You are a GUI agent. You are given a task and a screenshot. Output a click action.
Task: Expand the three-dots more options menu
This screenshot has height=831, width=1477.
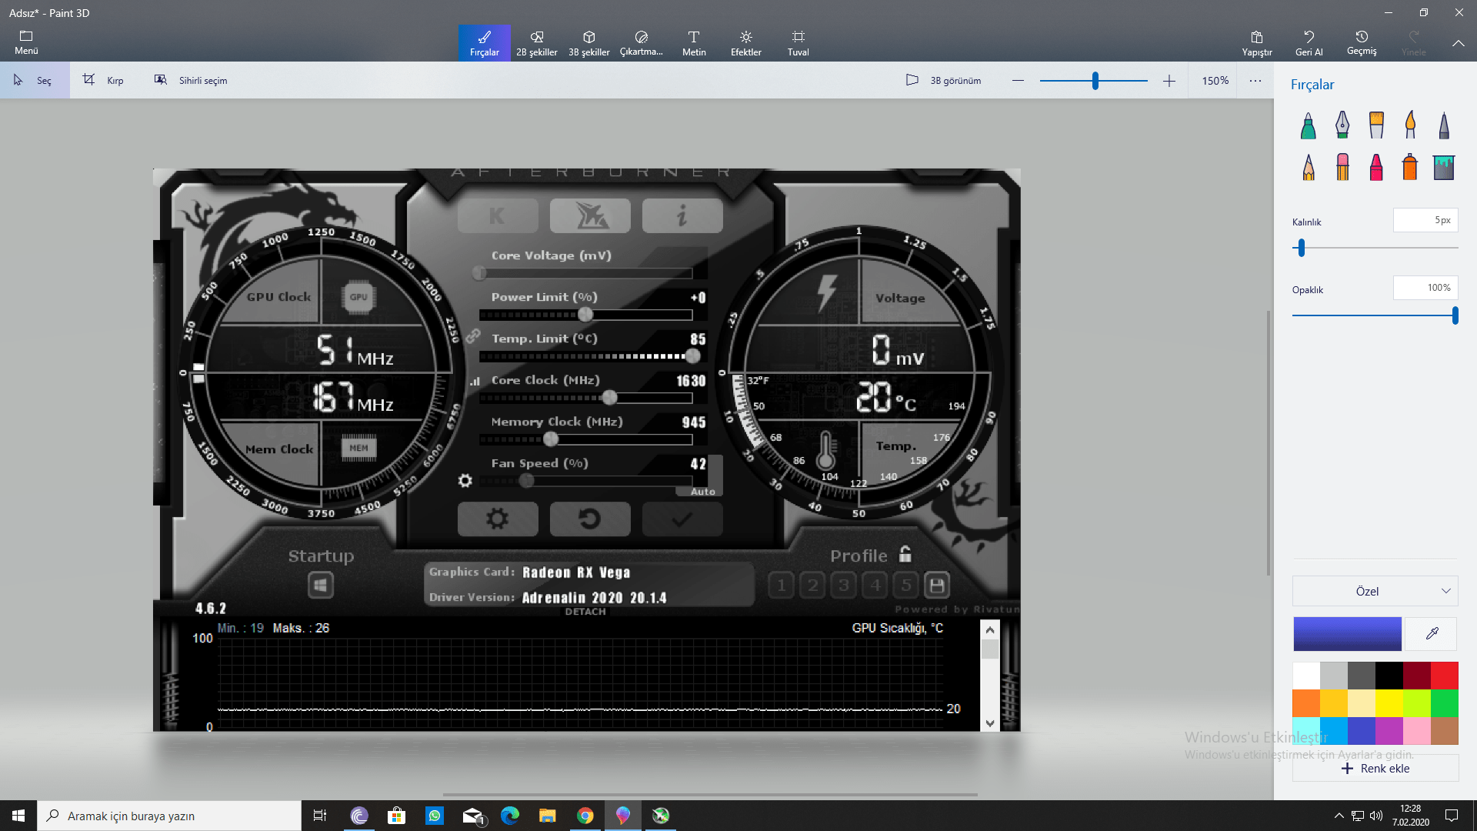pyautogui.click(x=1255, y=80)
